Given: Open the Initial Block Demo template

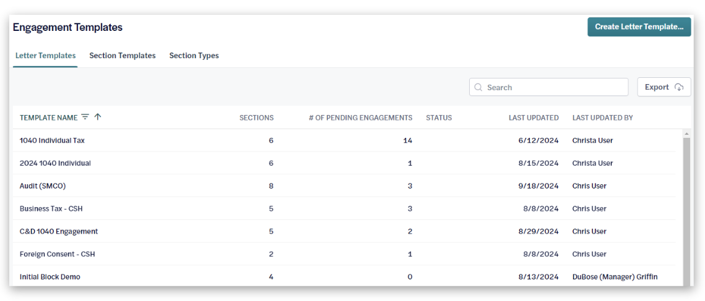Looking at the screenshot, I should point(50,277).
